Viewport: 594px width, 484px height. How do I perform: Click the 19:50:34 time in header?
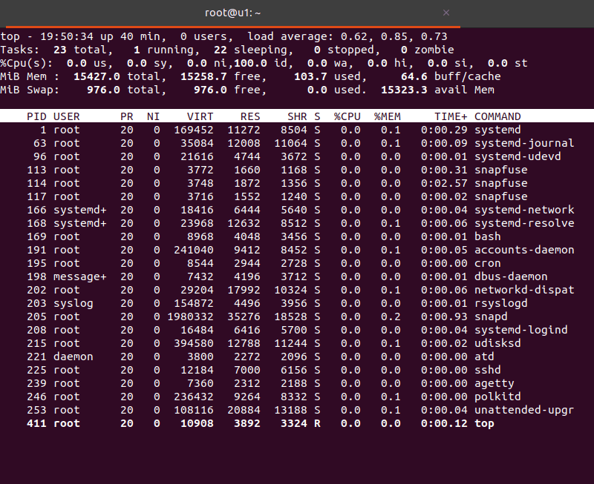coord(67,36)
